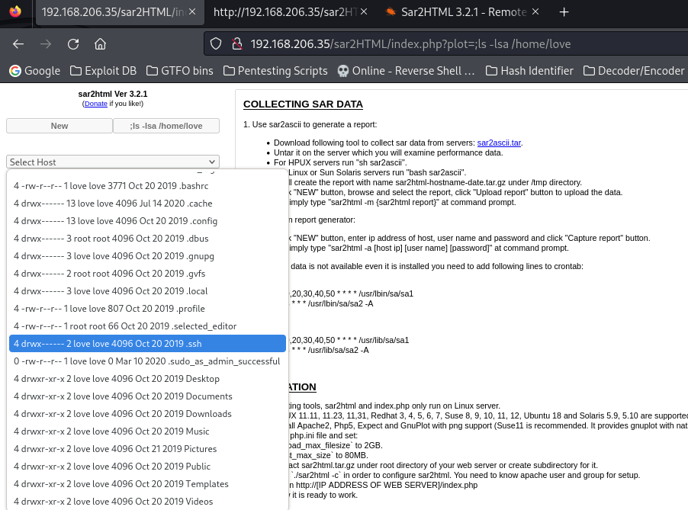Open the Select Host dropdown
This screenshot has height=510, width=688.
(113, 162)
